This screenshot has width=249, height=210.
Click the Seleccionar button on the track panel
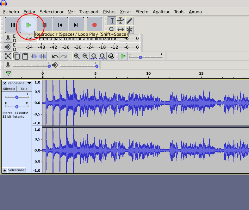tap(17, 170)
